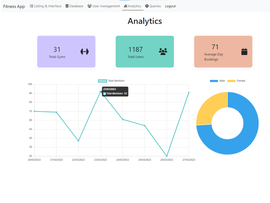Screen dimensions: 270x203
Task: Click the 31 value in Total Gyms card
Action: click(57, 50)
